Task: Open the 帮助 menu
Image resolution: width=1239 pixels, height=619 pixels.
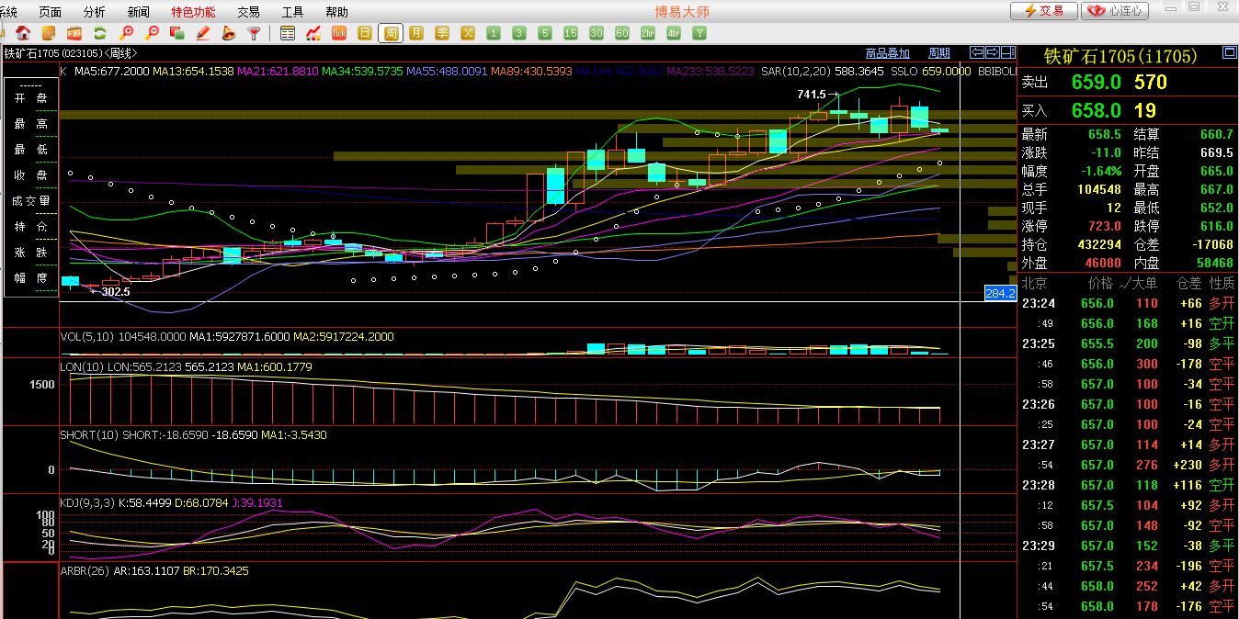Action: point(336,12)
